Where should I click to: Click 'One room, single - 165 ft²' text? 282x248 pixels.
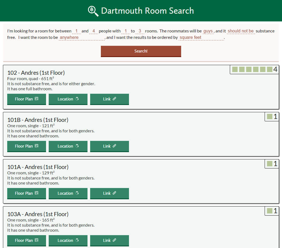pos(31,220)
